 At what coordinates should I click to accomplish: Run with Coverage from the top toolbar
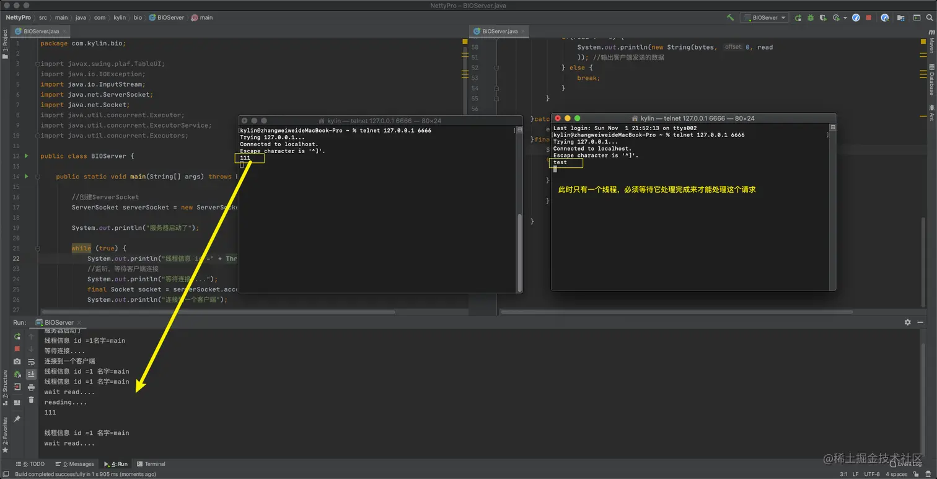coord(824,18)
